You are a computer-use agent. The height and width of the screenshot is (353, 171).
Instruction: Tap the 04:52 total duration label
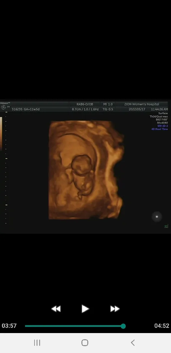[162, 326]
